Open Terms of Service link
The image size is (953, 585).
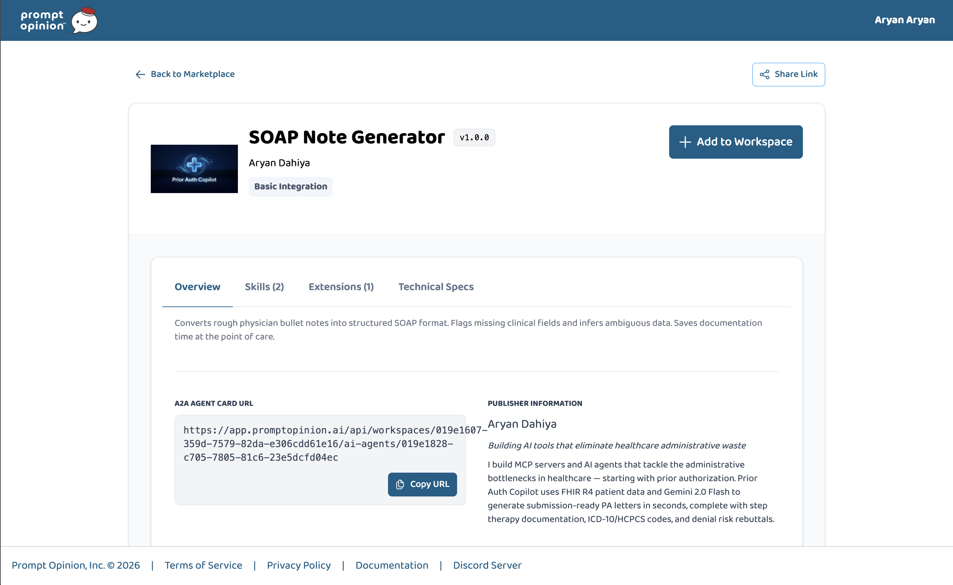[x=204, y=565]
